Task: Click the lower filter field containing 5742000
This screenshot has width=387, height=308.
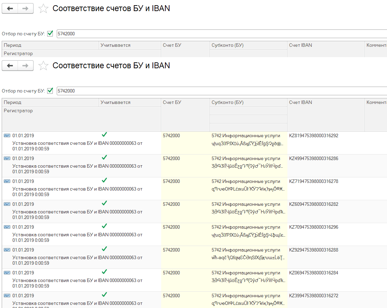Action: tap(221, 91)
